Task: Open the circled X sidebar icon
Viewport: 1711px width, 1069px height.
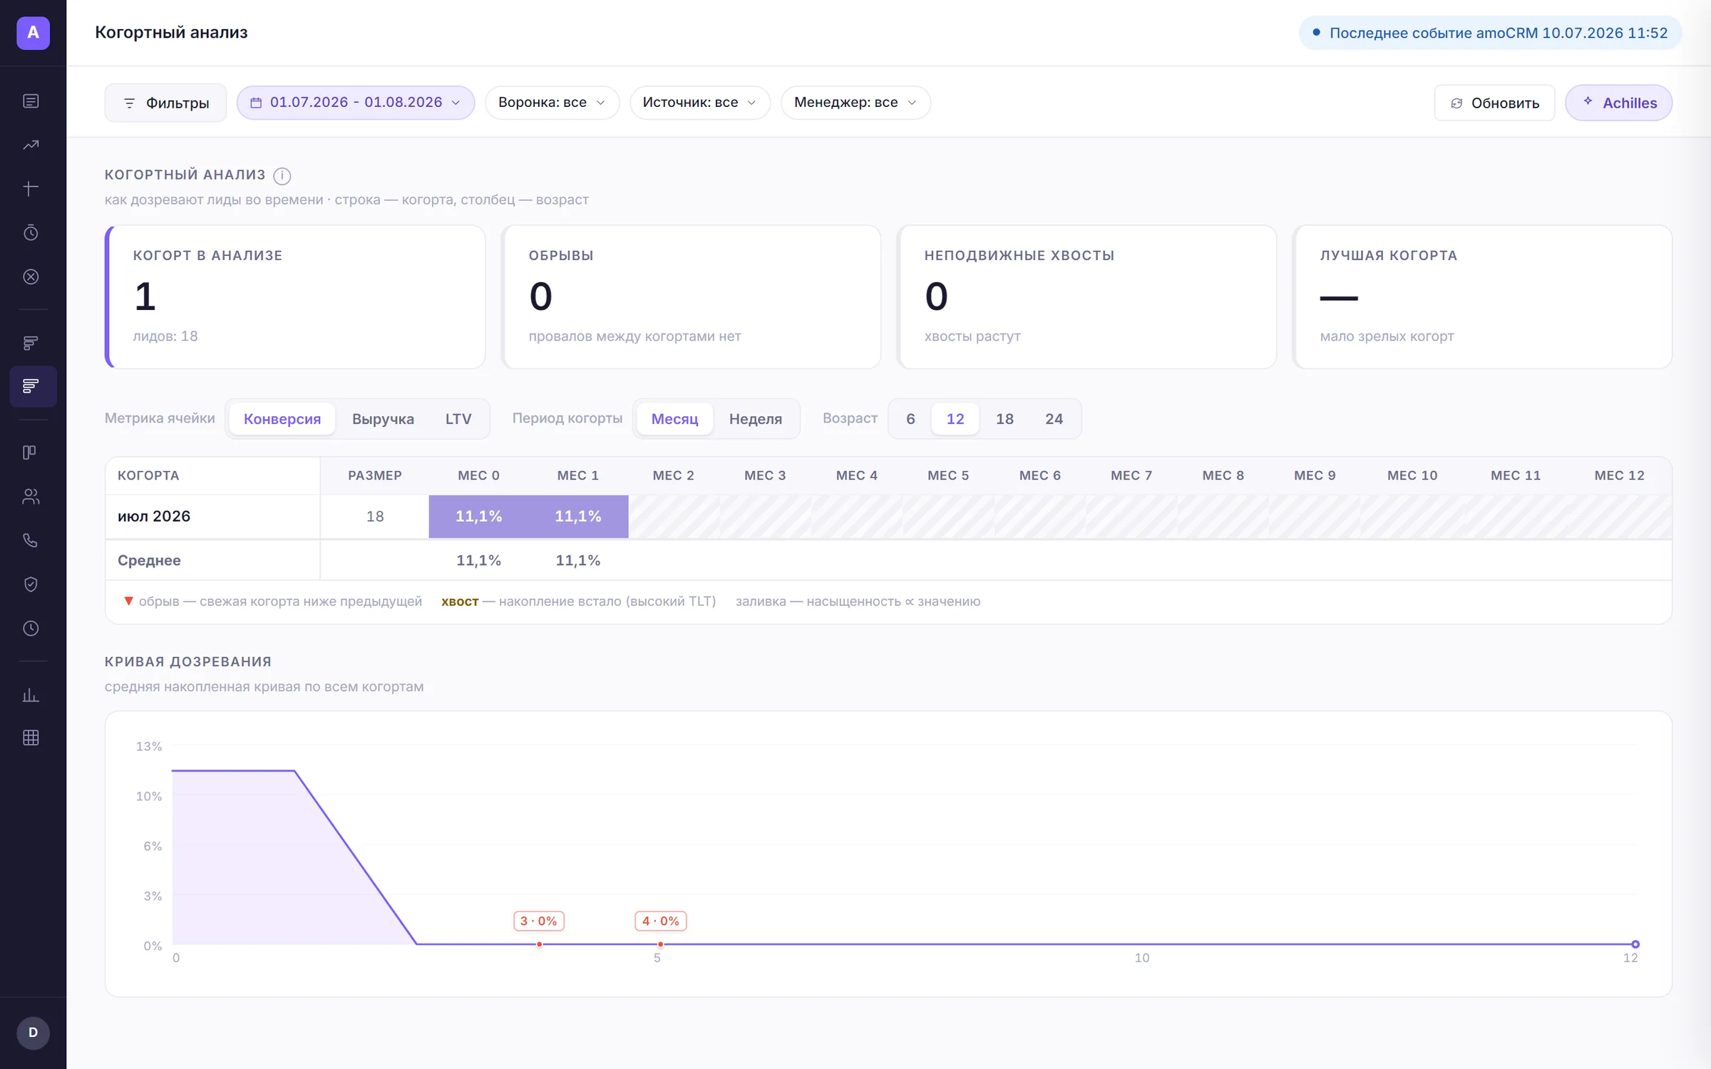Action: tap(31, 277)
